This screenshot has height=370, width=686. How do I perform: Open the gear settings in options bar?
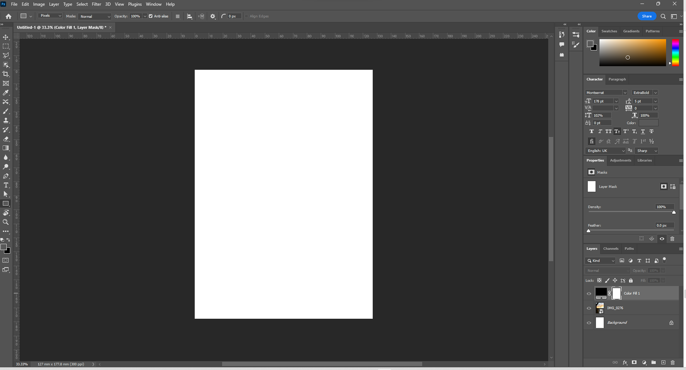point(213,16)
